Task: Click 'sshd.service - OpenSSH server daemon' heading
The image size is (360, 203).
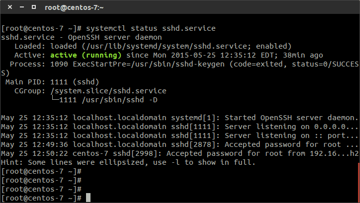Action: [82, 37]
